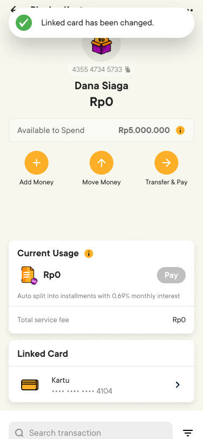Open Transfer & Pay with arrow icon
This screenshot has height=439, width=203.
point(166,163)
